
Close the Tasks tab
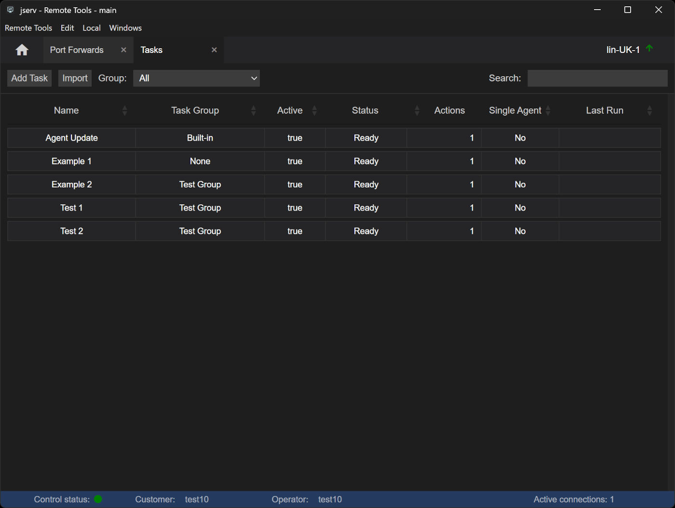pos(214,50)
